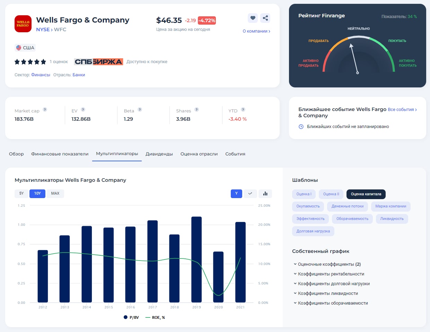This screenshot has width=430, height=332.
Task: Click the 1 оценок rating count
Action: pos(59,62)
